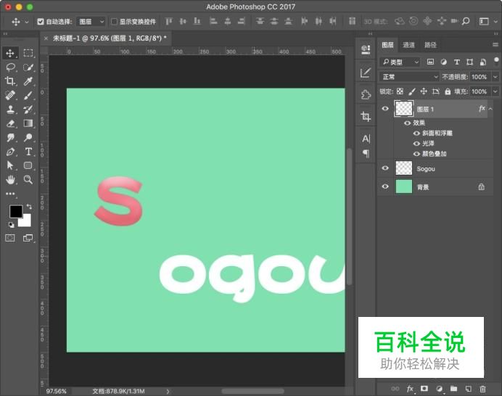
Task: Switch to the 通道 panel tab
Action: tap(408, 45)
